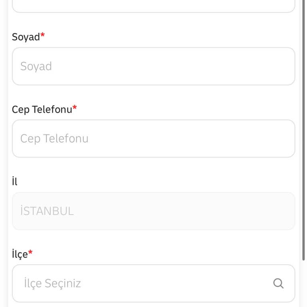Click the Cep Telefonu placeholder inside the box
The width and height of the screenshot is (307, 307).
click(x=54, y=139)
